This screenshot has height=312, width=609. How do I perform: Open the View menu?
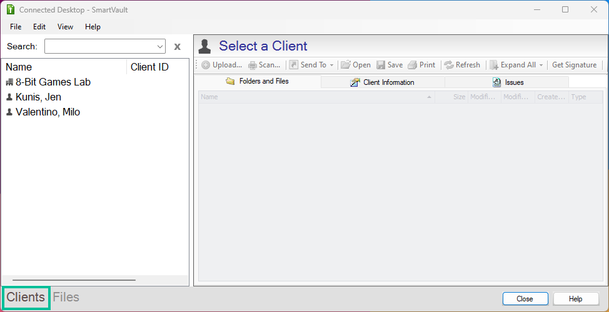tap(65, 27)
